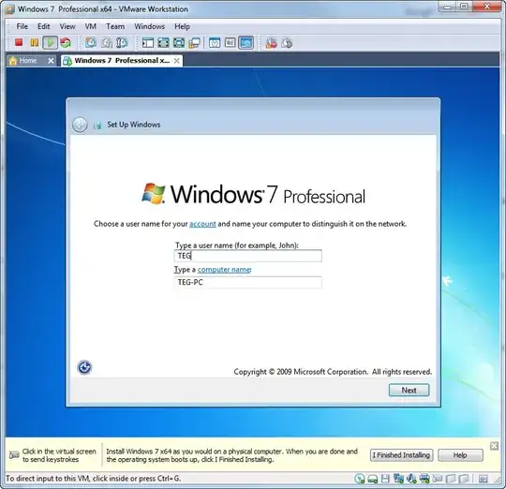Click the Next button in setup
Viewport: 506px width, 489px height.
pyautogui.click(x=409, y=390)
